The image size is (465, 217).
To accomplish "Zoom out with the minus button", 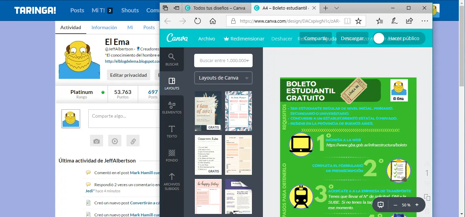I will coord(395,205).
